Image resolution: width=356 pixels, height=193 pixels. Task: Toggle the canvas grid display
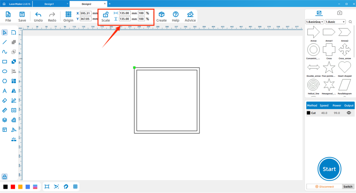click(75, 187)
